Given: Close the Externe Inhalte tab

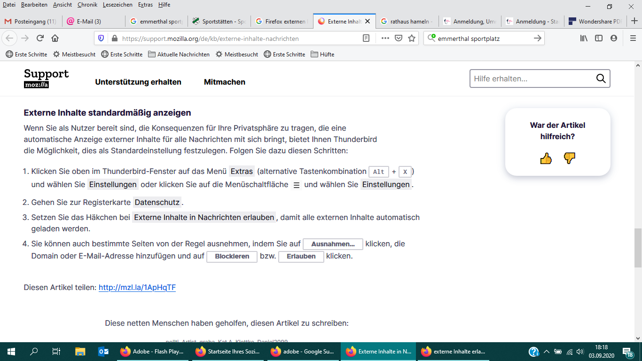Looking at the screenshot, I should 368,21.
